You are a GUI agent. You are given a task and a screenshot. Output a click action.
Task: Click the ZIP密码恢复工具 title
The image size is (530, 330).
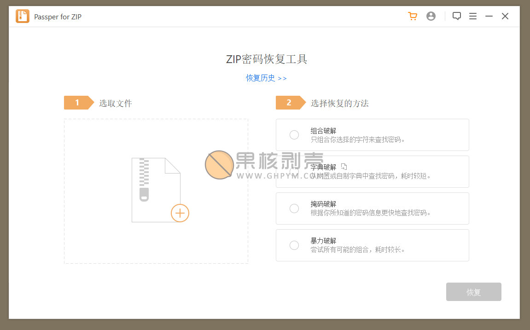coord(266,59)
